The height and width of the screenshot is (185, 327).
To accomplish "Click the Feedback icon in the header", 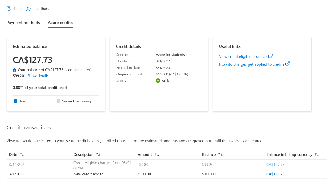I will click(x=29, y=8).
